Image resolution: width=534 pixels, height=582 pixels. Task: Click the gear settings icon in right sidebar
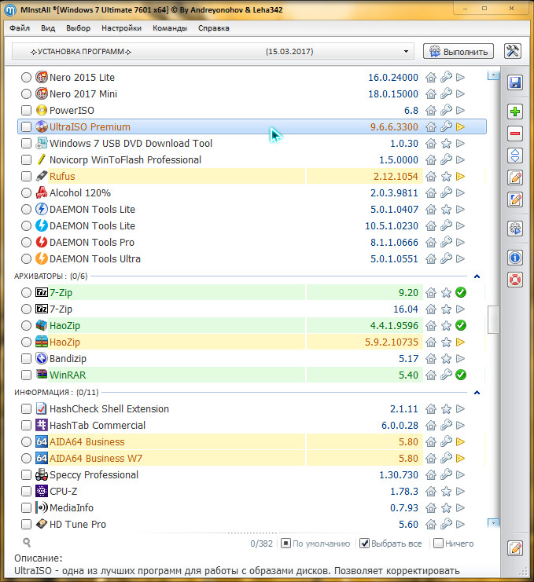(515, 229)
